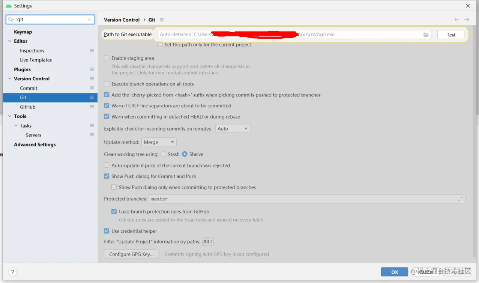This screenshot has width=479, height=283.
Task: Click project-level icon next to Git breadcrumb
Action: [x=162, y=20]
